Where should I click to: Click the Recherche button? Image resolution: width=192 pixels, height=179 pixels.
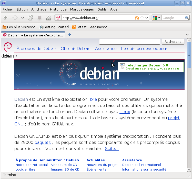click(173, 42)
